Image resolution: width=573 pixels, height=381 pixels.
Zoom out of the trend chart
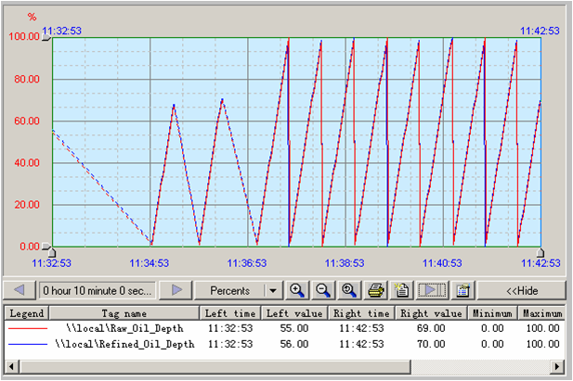click(x=323, y=290)
